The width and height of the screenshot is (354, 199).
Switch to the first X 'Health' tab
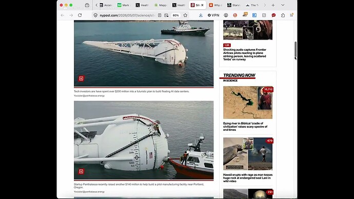click(142, 5)
